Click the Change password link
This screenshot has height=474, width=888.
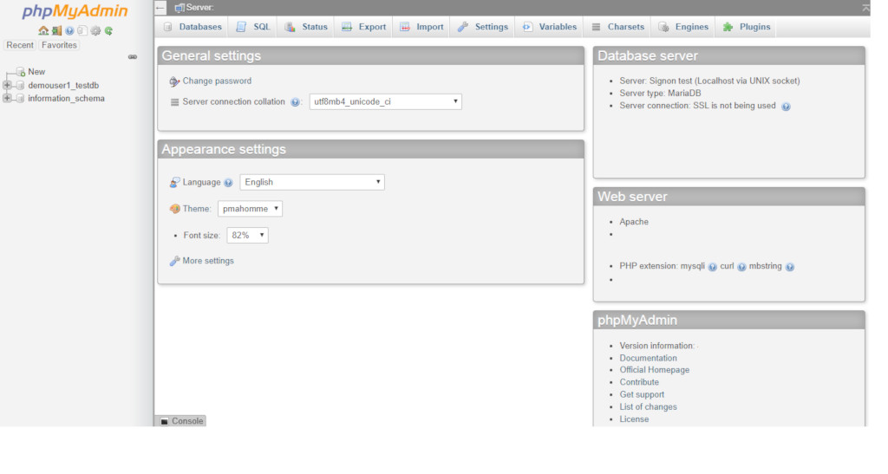[217, 81]
